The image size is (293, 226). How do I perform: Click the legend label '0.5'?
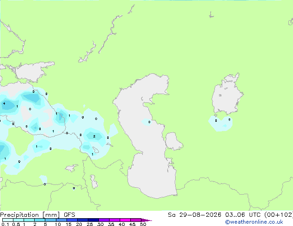coord(16,224)
